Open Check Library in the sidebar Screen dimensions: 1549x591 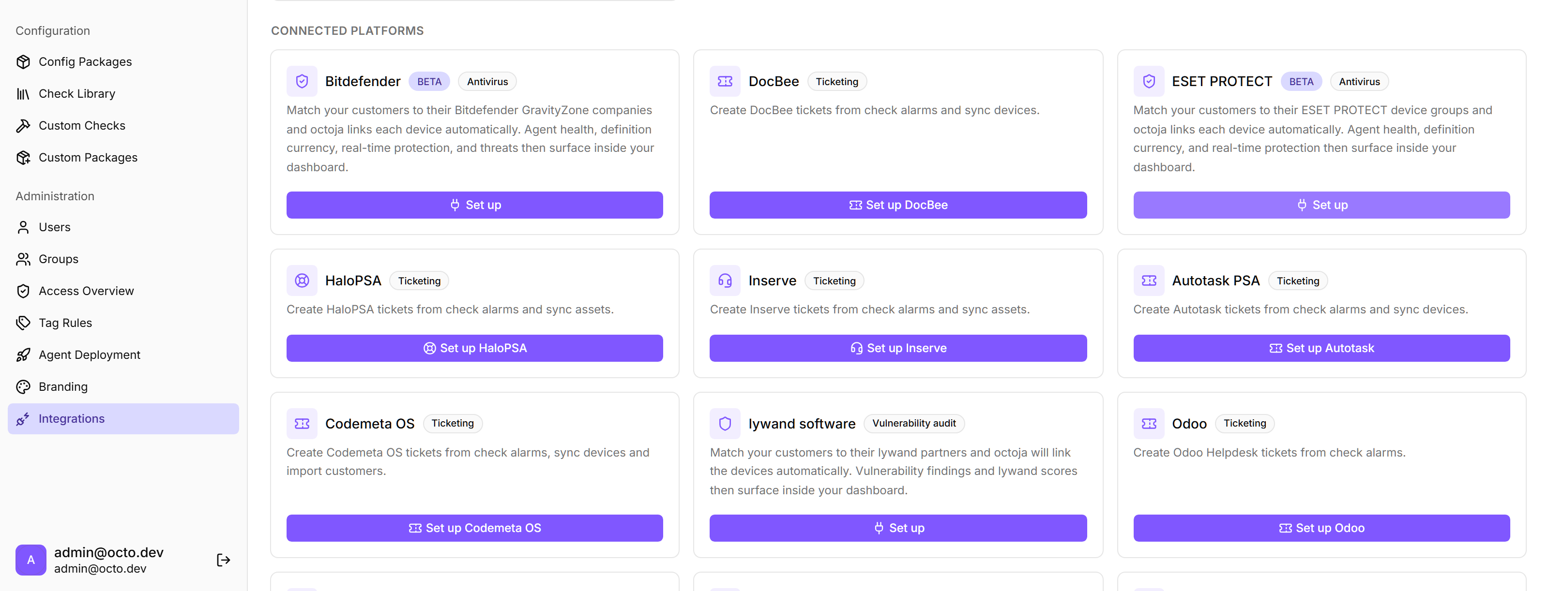pos(123,94)
